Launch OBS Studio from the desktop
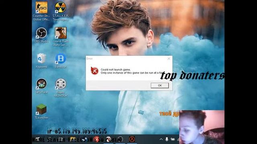 click(41, 35)
